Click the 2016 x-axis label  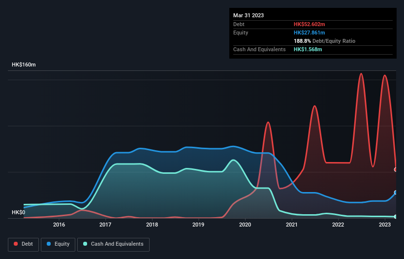click(59, 225)
